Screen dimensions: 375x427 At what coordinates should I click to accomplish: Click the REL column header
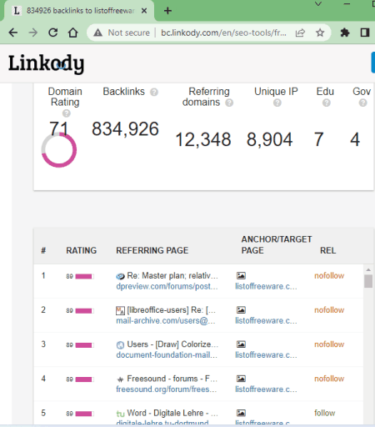(327, 250)
